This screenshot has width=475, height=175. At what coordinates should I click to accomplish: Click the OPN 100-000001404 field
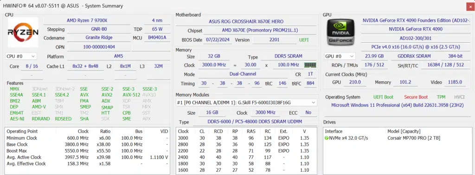(99, 47)
